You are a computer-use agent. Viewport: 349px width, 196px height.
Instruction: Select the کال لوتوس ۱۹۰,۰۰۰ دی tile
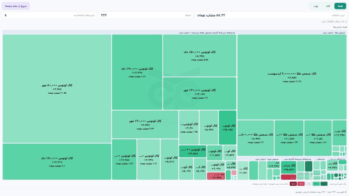click(x=137, y=72)
